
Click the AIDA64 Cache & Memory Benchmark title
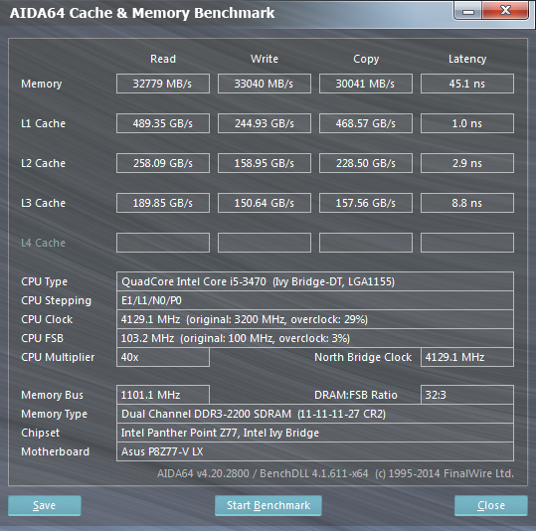[x=142, y=13]
